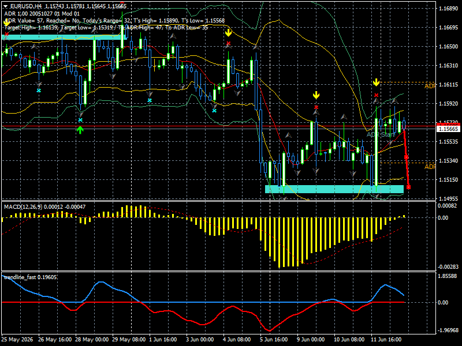The image size is (462, 346).
Task: Click the yellow down arrow above 9 Jun candle
Action: (x=316, y=95)
